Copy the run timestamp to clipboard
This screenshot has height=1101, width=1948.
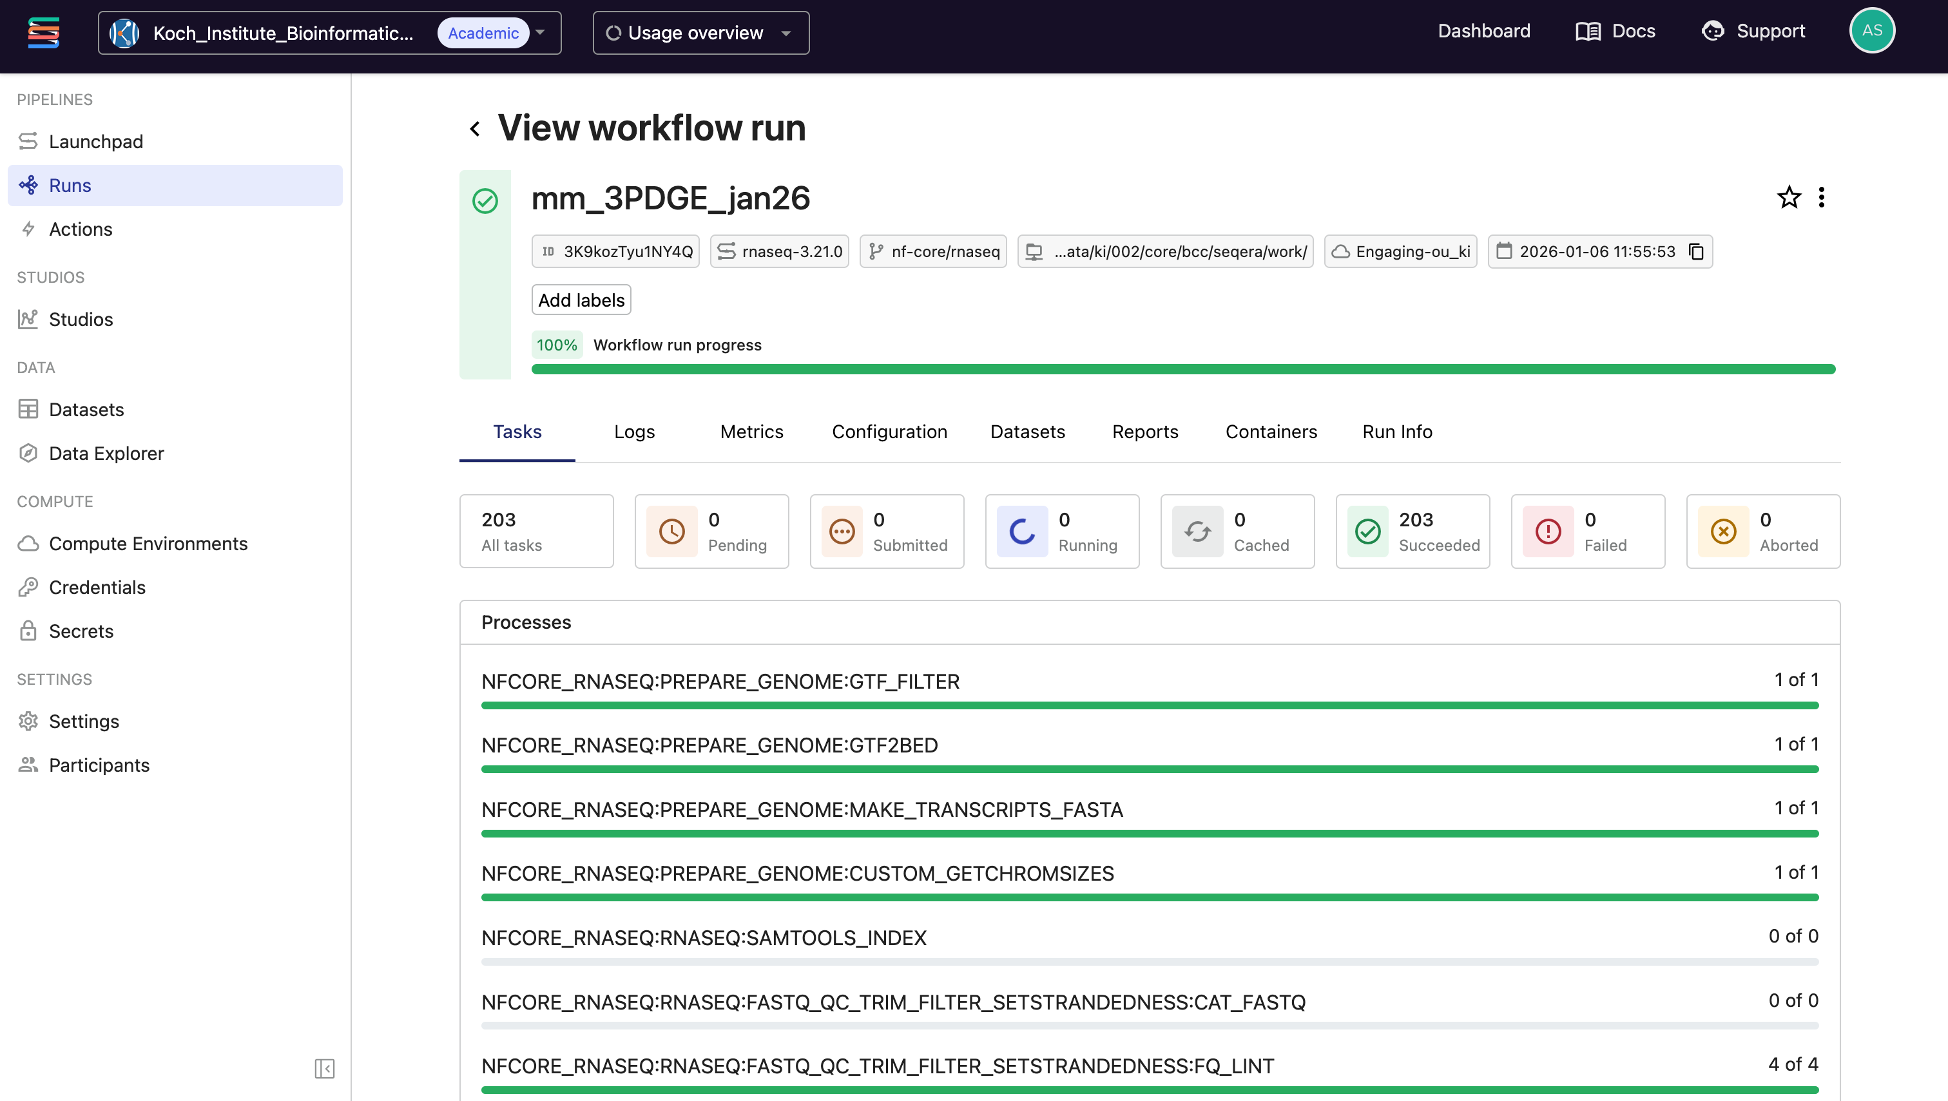pyautogui.click(x=1696, y=251)
